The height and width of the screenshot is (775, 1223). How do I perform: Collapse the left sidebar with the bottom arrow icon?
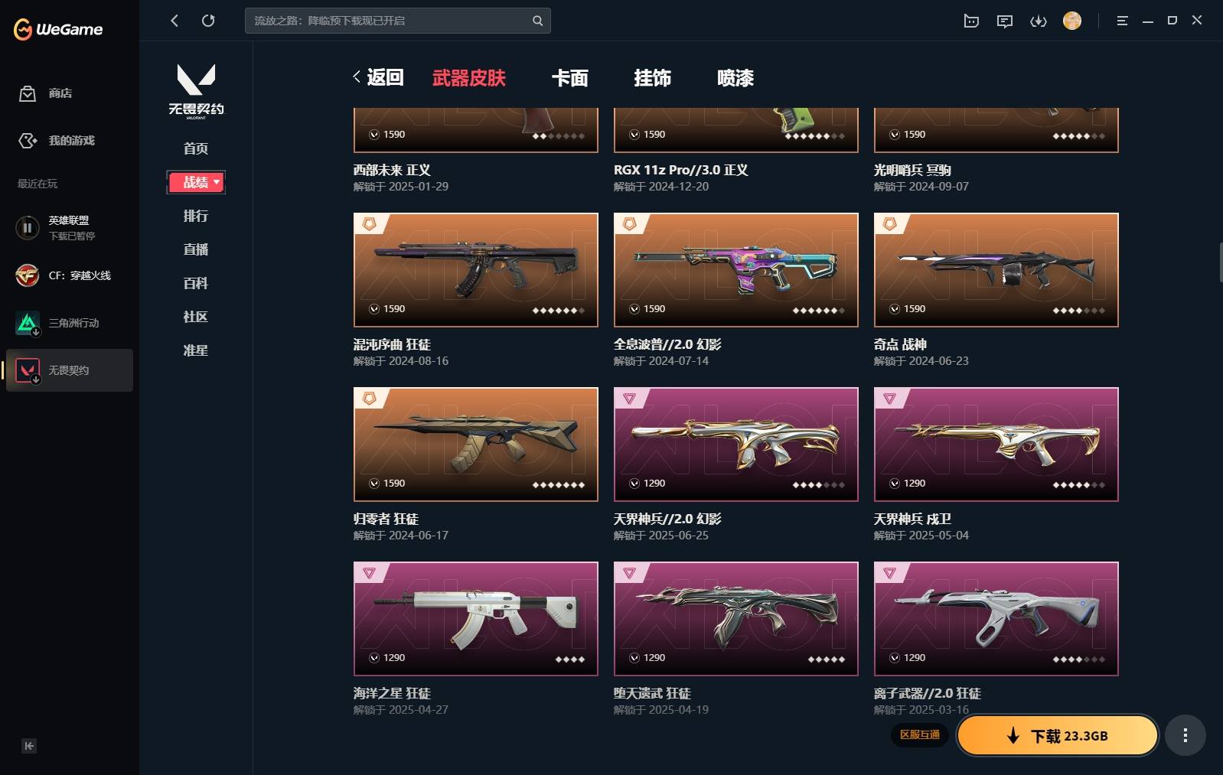click(29, 746)
